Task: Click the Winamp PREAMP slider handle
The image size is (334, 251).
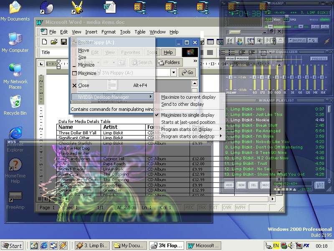Action: tap(230, 77)
